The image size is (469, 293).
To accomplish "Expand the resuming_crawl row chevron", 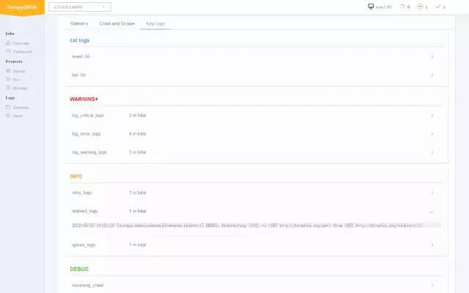I will (432, 285).
